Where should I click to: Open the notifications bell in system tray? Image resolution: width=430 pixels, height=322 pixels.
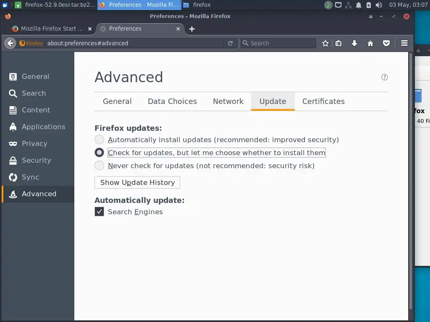point(359,5)
